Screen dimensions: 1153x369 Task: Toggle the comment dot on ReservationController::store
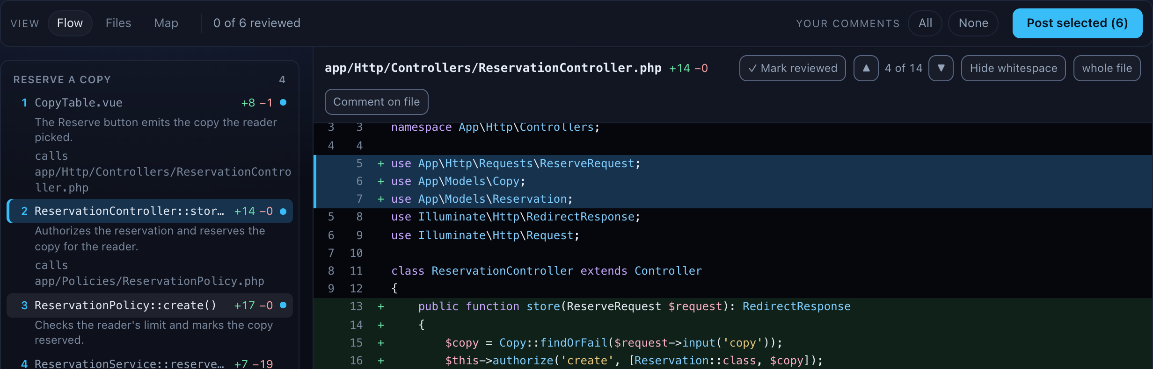pos(283,211)
